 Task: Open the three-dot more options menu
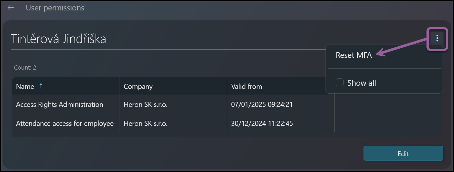(437, 39)
